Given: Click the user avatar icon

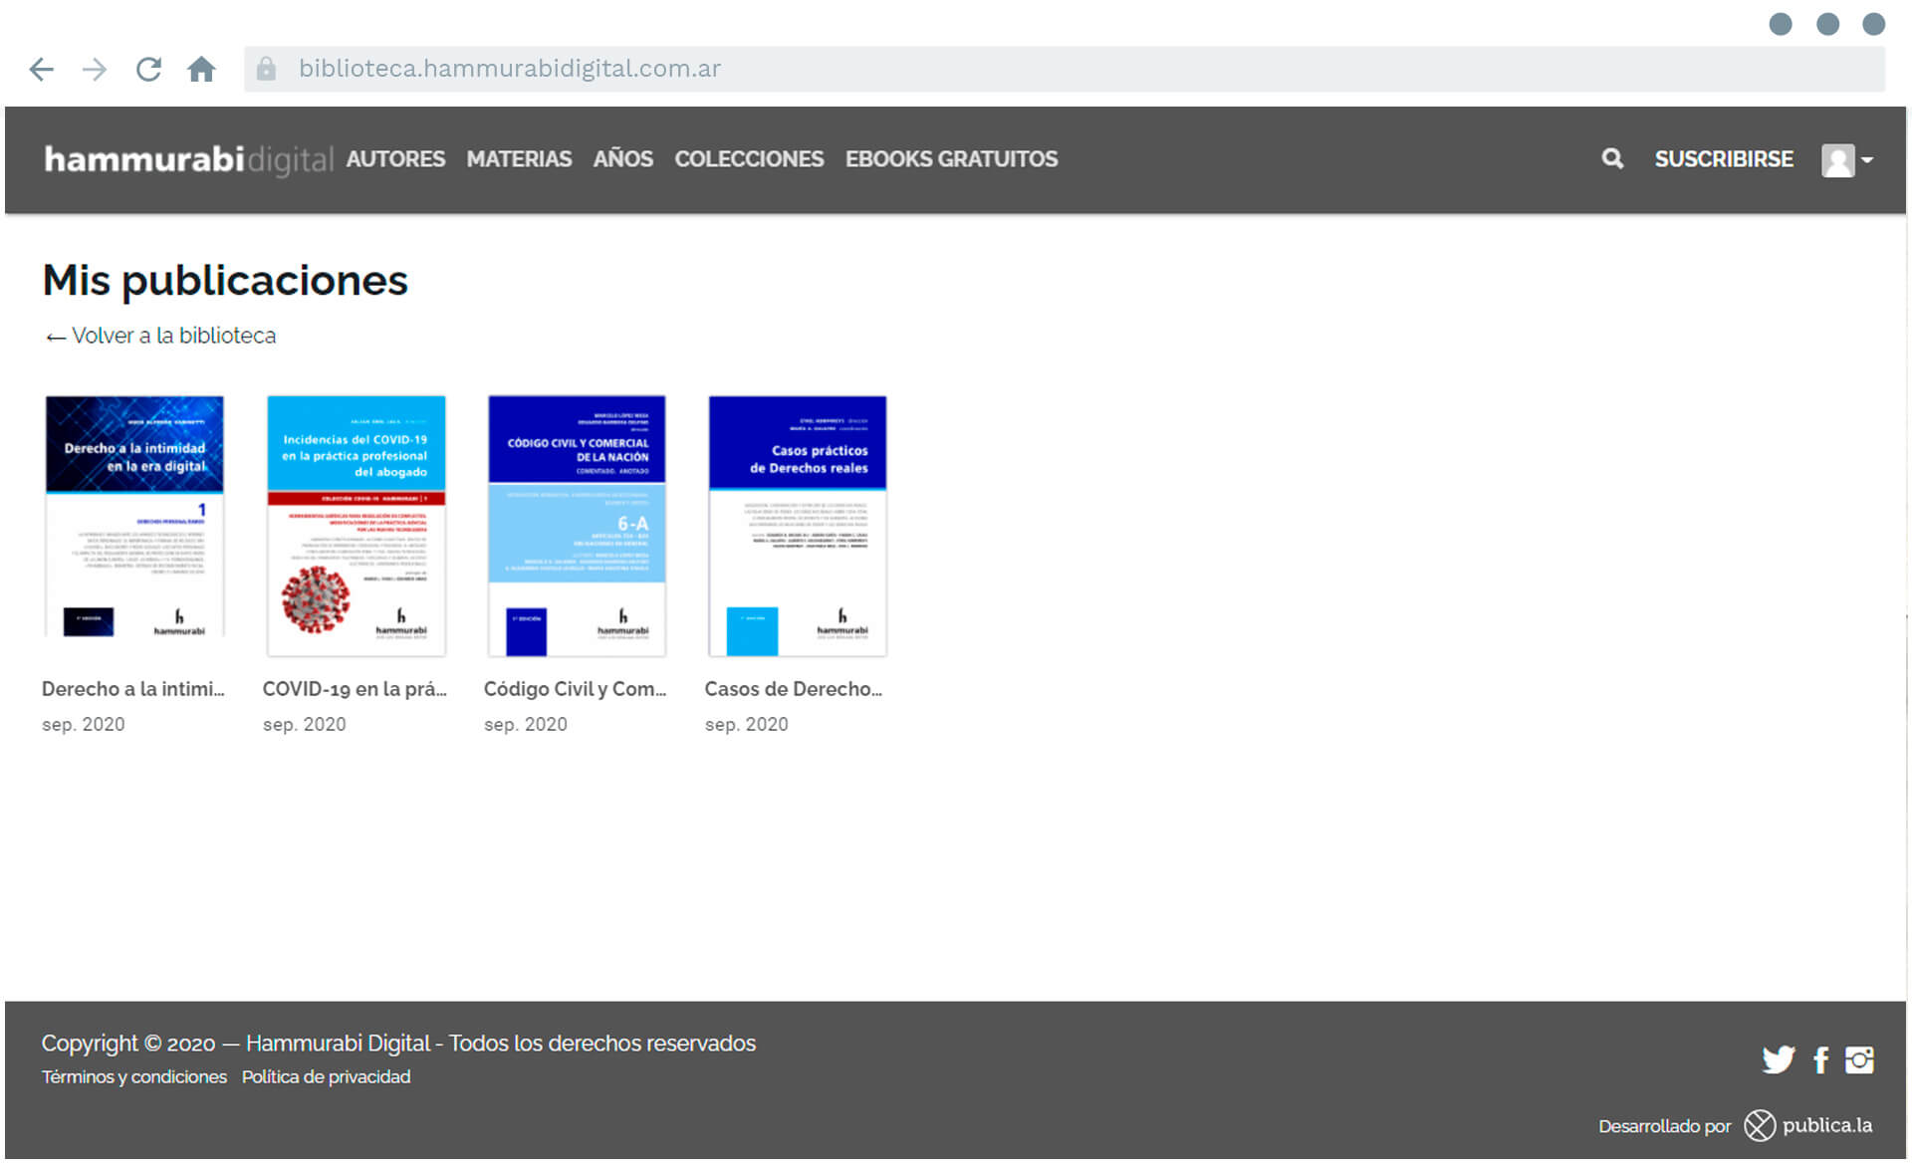Looking at the screenshot, I should click(x=1837, y=160).
